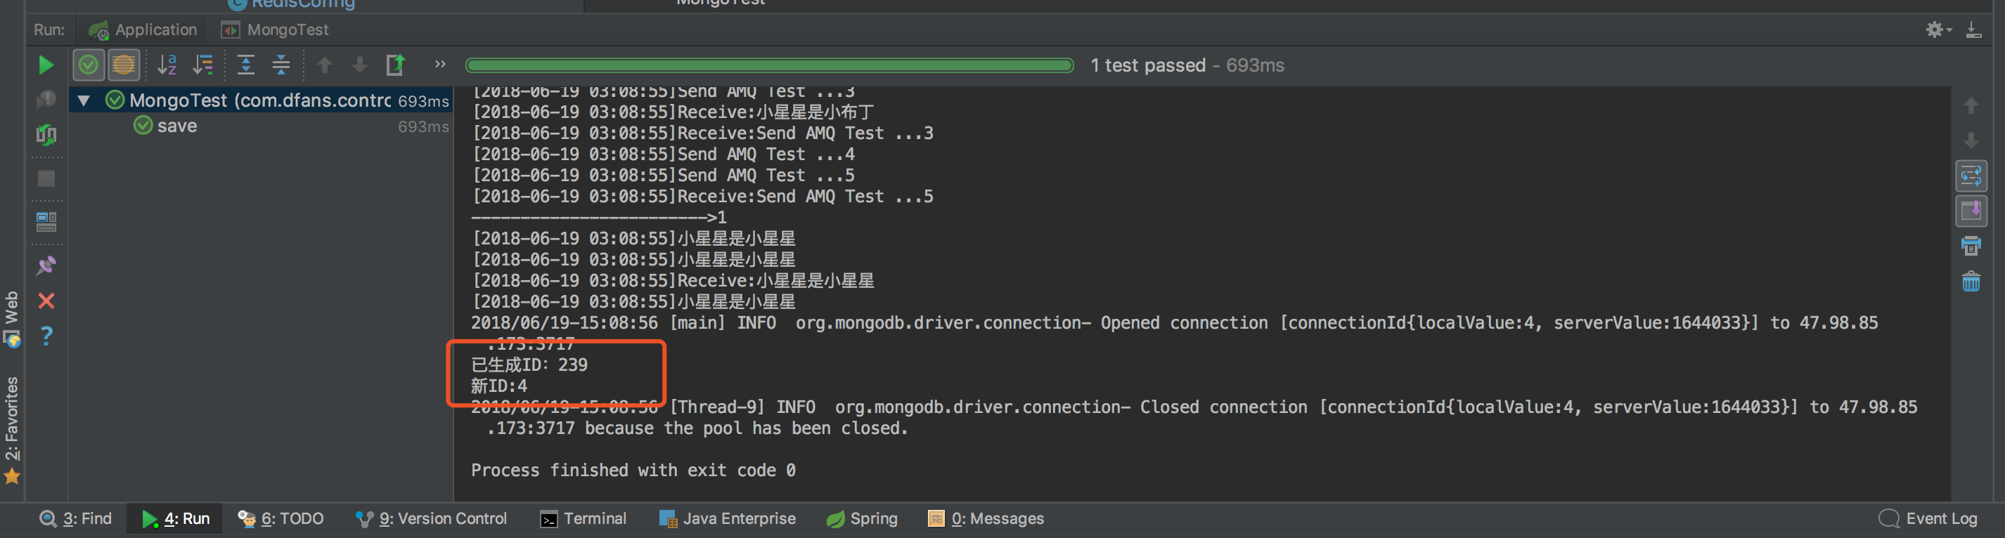
Task: Toggle soft-wrap in console output
Action: tap(1971, 176)
